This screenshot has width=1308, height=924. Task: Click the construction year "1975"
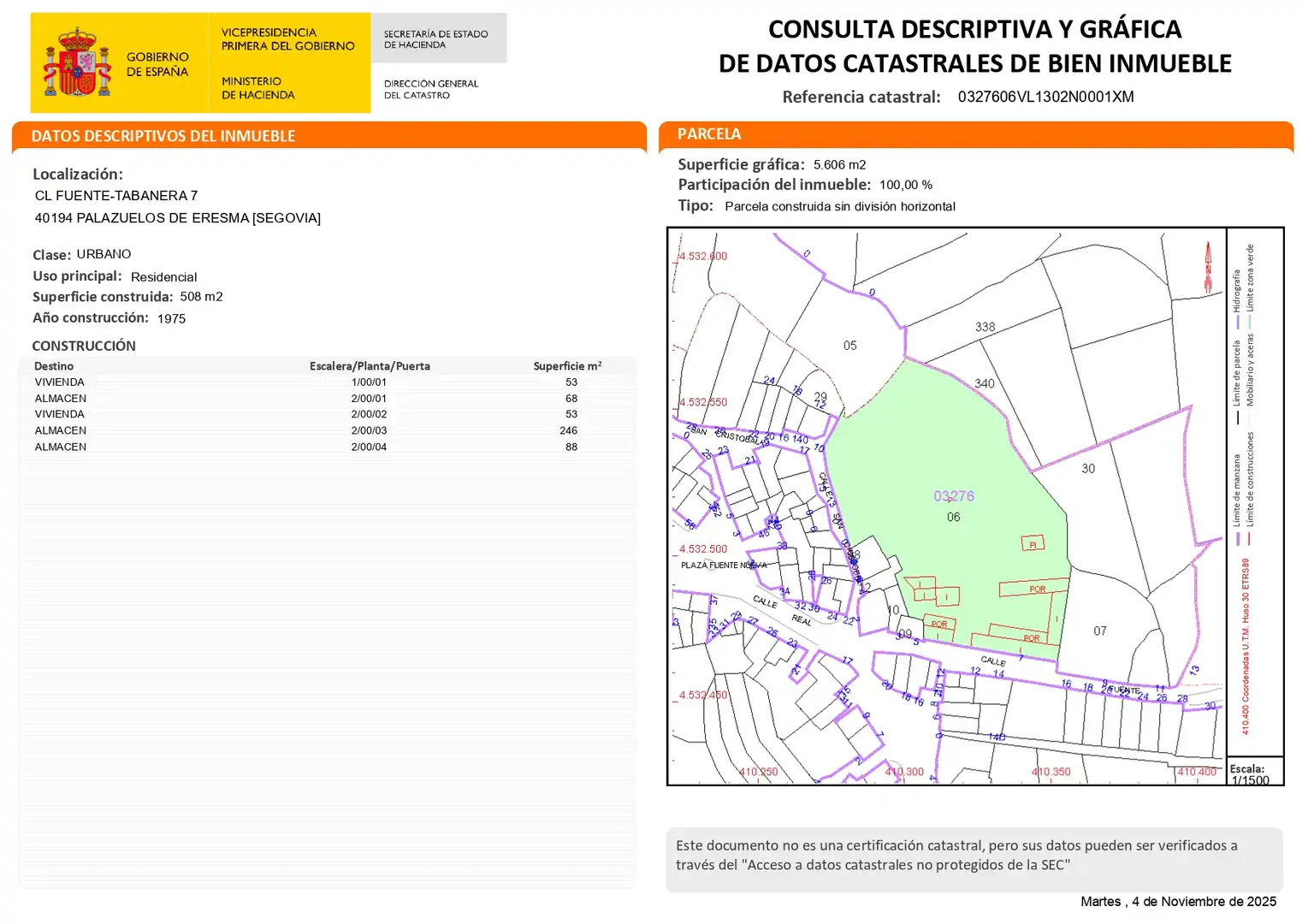click(x=171, y=318)
